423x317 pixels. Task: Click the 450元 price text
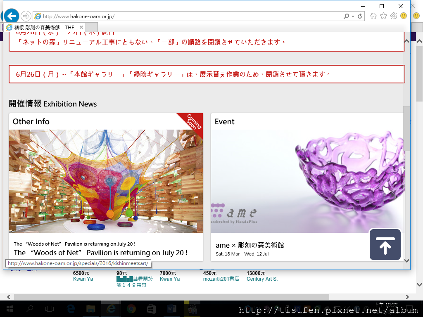tap(209, 273)
